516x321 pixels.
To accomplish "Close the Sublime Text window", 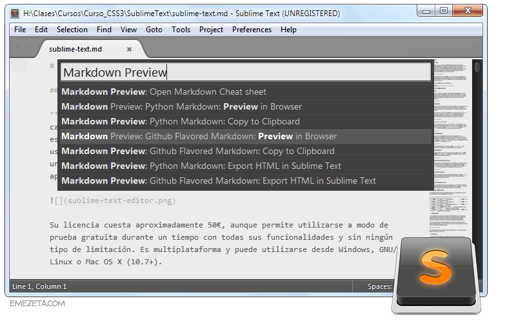I will [x=468, y=11].
